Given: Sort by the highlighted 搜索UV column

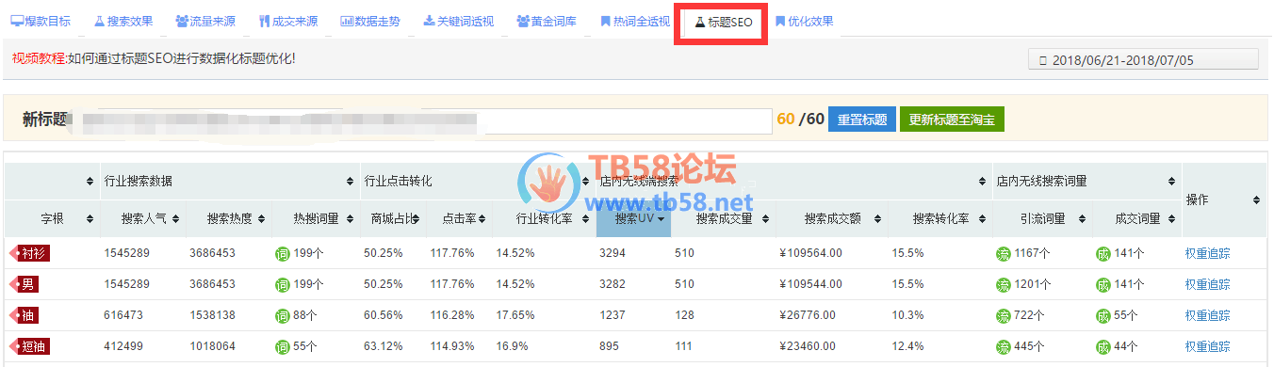Looking at the screenshot, I should click(x=633, y=218).
